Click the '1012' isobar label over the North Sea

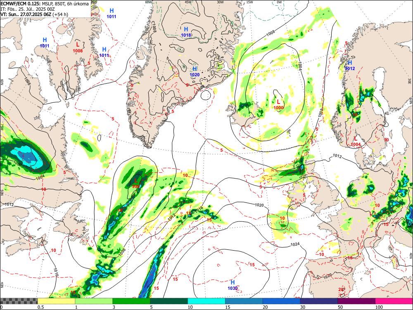(x=337, y=156)
